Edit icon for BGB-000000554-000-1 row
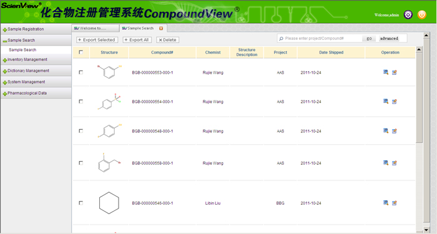This screenshot has height=234, width=437. (394, 101)
